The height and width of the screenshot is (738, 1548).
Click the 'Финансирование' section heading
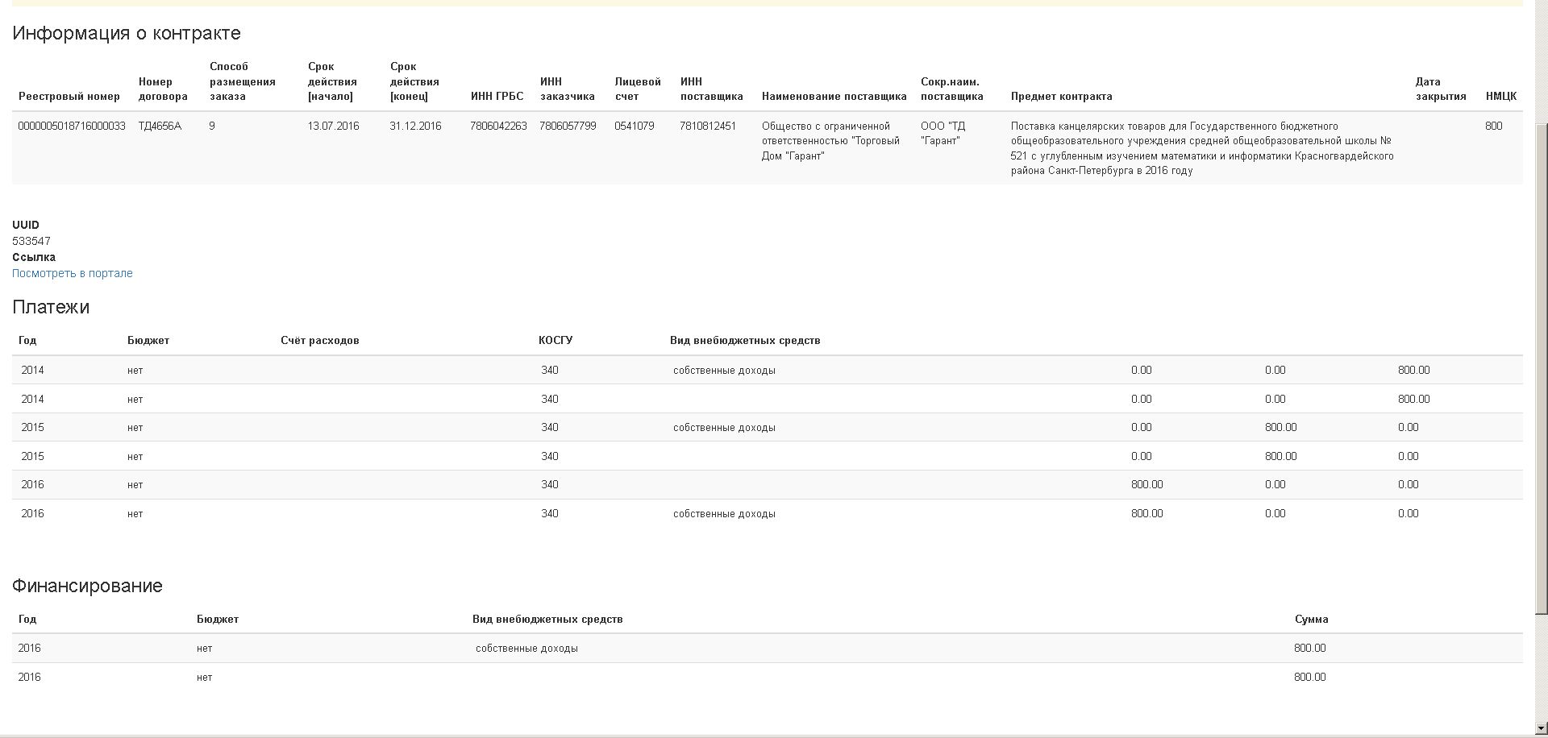click(87, 586)
